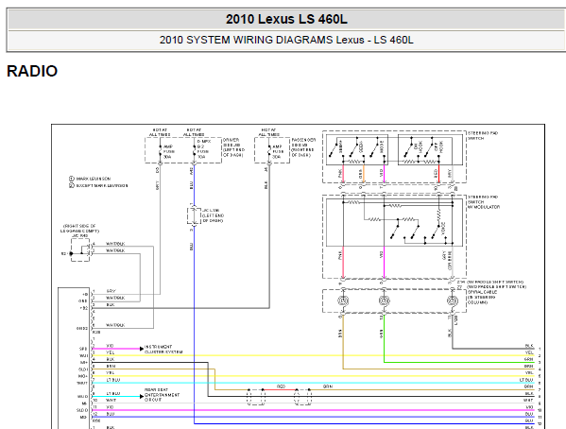Click the 'MUTE' pin 'LT BLU' wire label

(113, 380)
